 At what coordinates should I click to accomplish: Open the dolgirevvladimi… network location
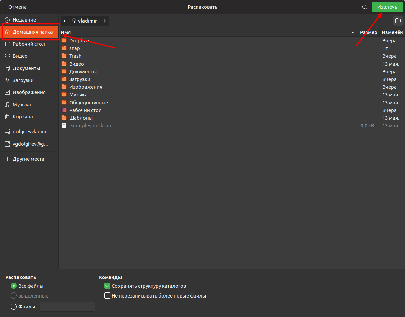pyautogui.click(x=29, y=132)
